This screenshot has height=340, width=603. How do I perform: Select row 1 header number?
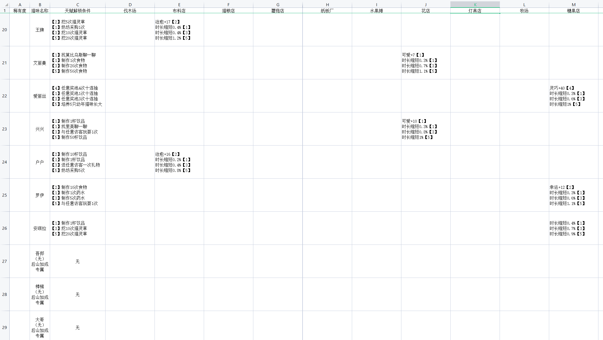click(5, 11)
